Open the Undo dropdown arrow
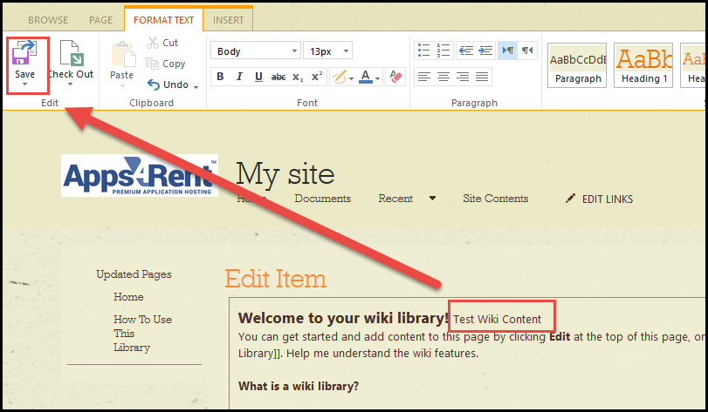The height and width of the screenshot is (412, 708). click(196, 86)
